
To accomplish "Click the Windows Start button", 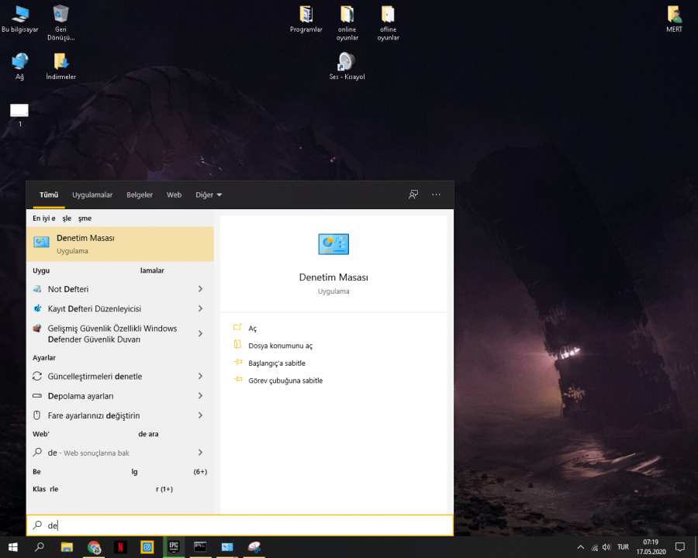I will (x=12, y=547).
